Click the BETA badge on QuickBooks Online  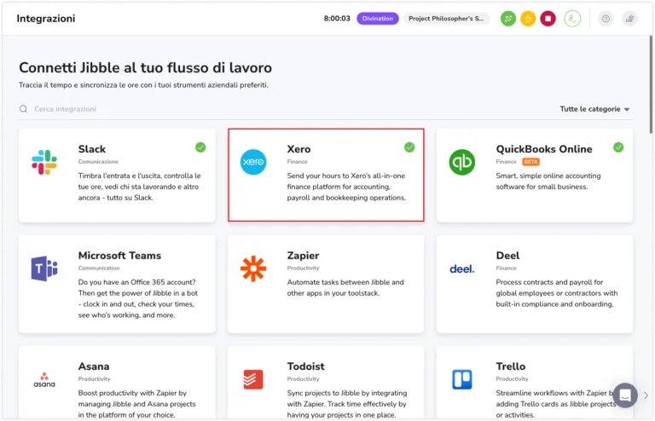(530, 161)
